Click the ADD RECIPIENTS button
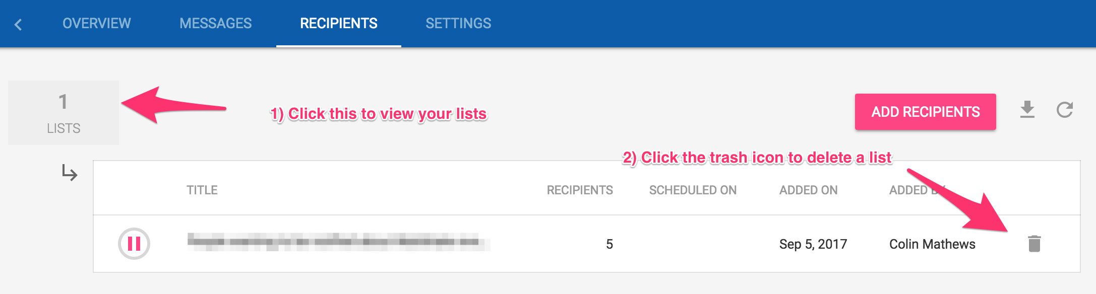Image resolution: width=1096 pixels, height=294 pixels. (925, 112)
